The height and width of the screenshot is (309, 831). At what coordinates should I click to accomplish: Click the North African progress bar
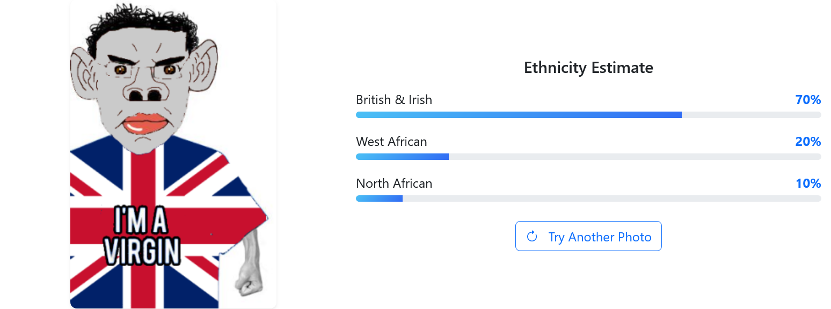coord(379,198)
